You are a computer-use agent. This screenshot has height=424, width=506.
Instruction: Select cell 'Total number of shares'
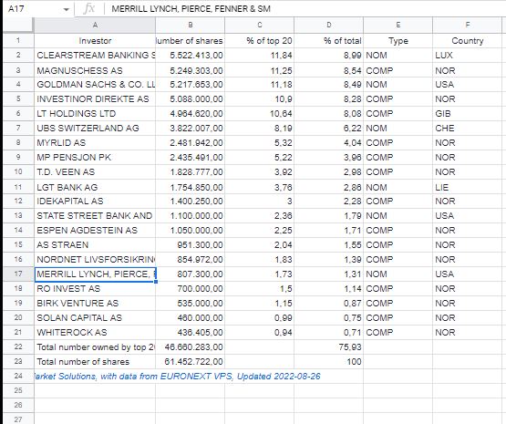(95, 361)
